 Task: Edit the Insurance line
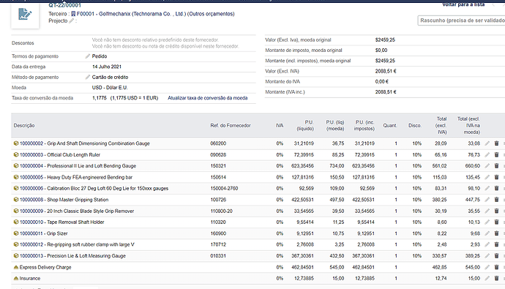487,278
